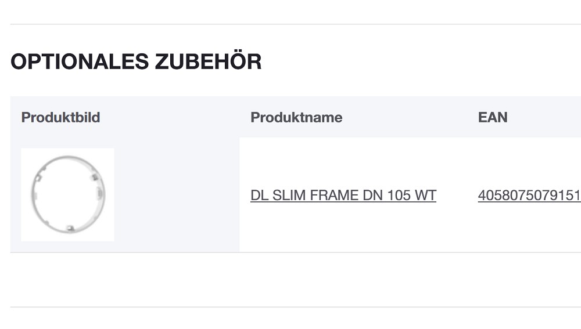The image size is (581, 329).
Task: Click the number 105 in the product name
Action: (x=399, y=196)
